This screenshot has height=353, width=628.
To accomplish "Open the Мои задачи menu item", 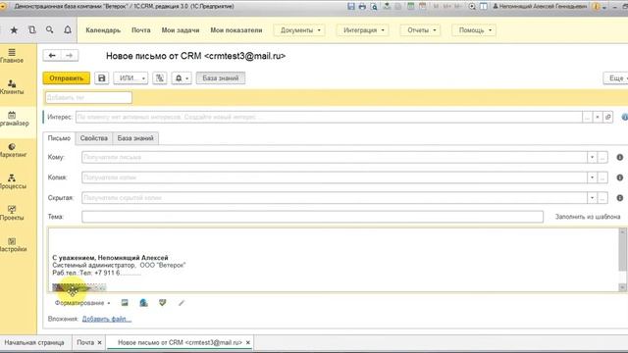I will click(181, 30).
